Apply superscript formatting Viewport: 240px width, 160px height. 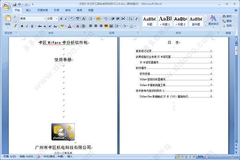tap(50, 26)
